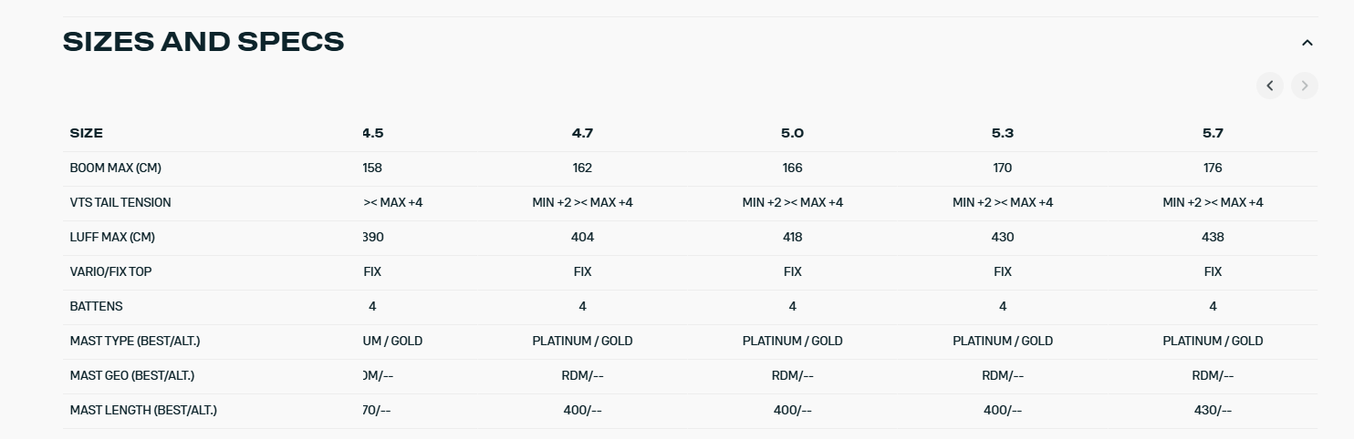Click the Mast Geo (Best/Alt.) row label

coord(132,375)
